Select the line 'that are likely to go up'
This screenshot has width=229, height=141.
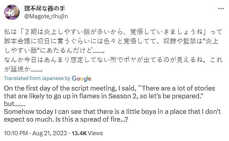tap(104, 96)
